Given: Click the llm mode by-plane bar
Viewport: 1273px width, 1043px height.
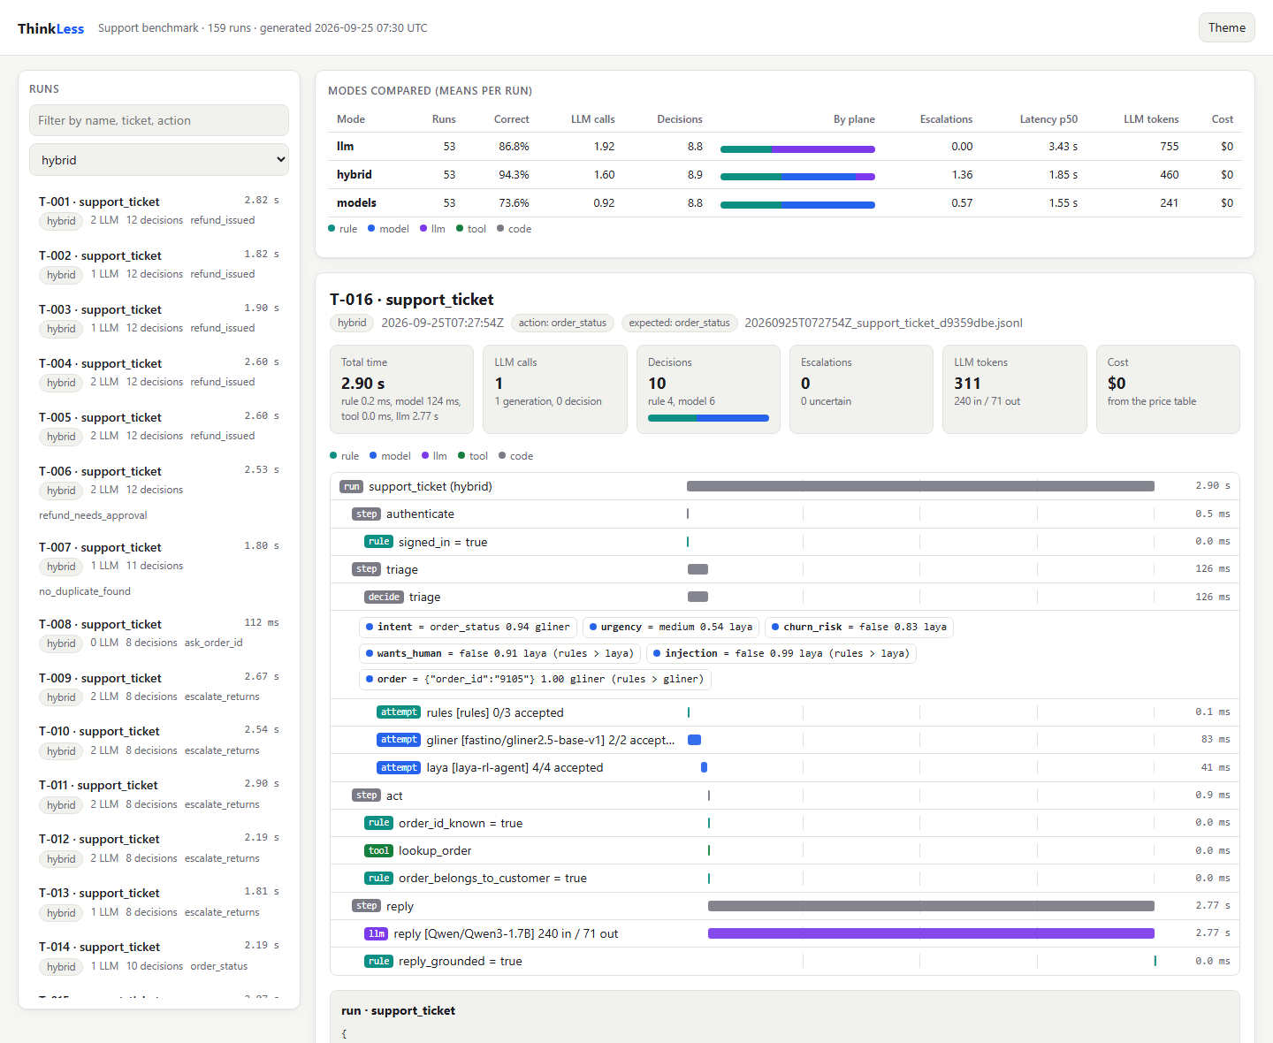Looking at the screenshot, I should click(797, 149).
